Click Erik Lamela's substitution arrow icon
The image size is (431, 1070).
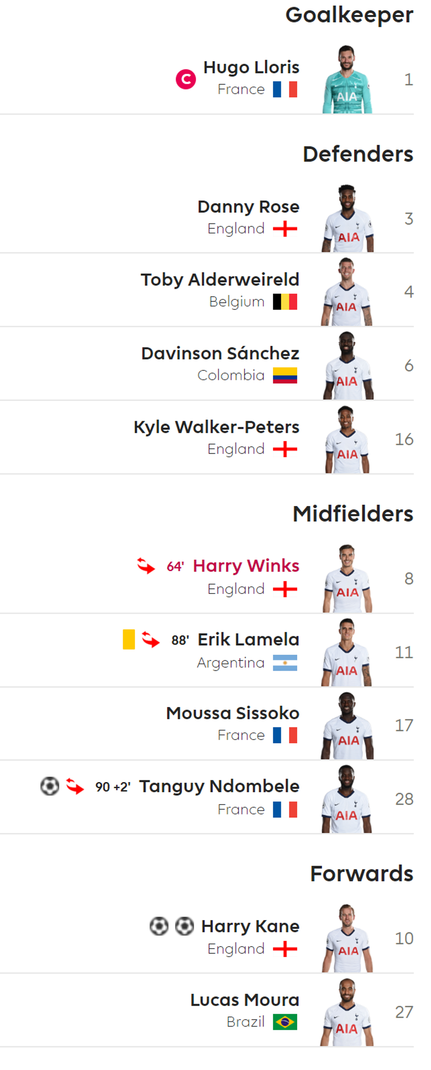point(151,640)
